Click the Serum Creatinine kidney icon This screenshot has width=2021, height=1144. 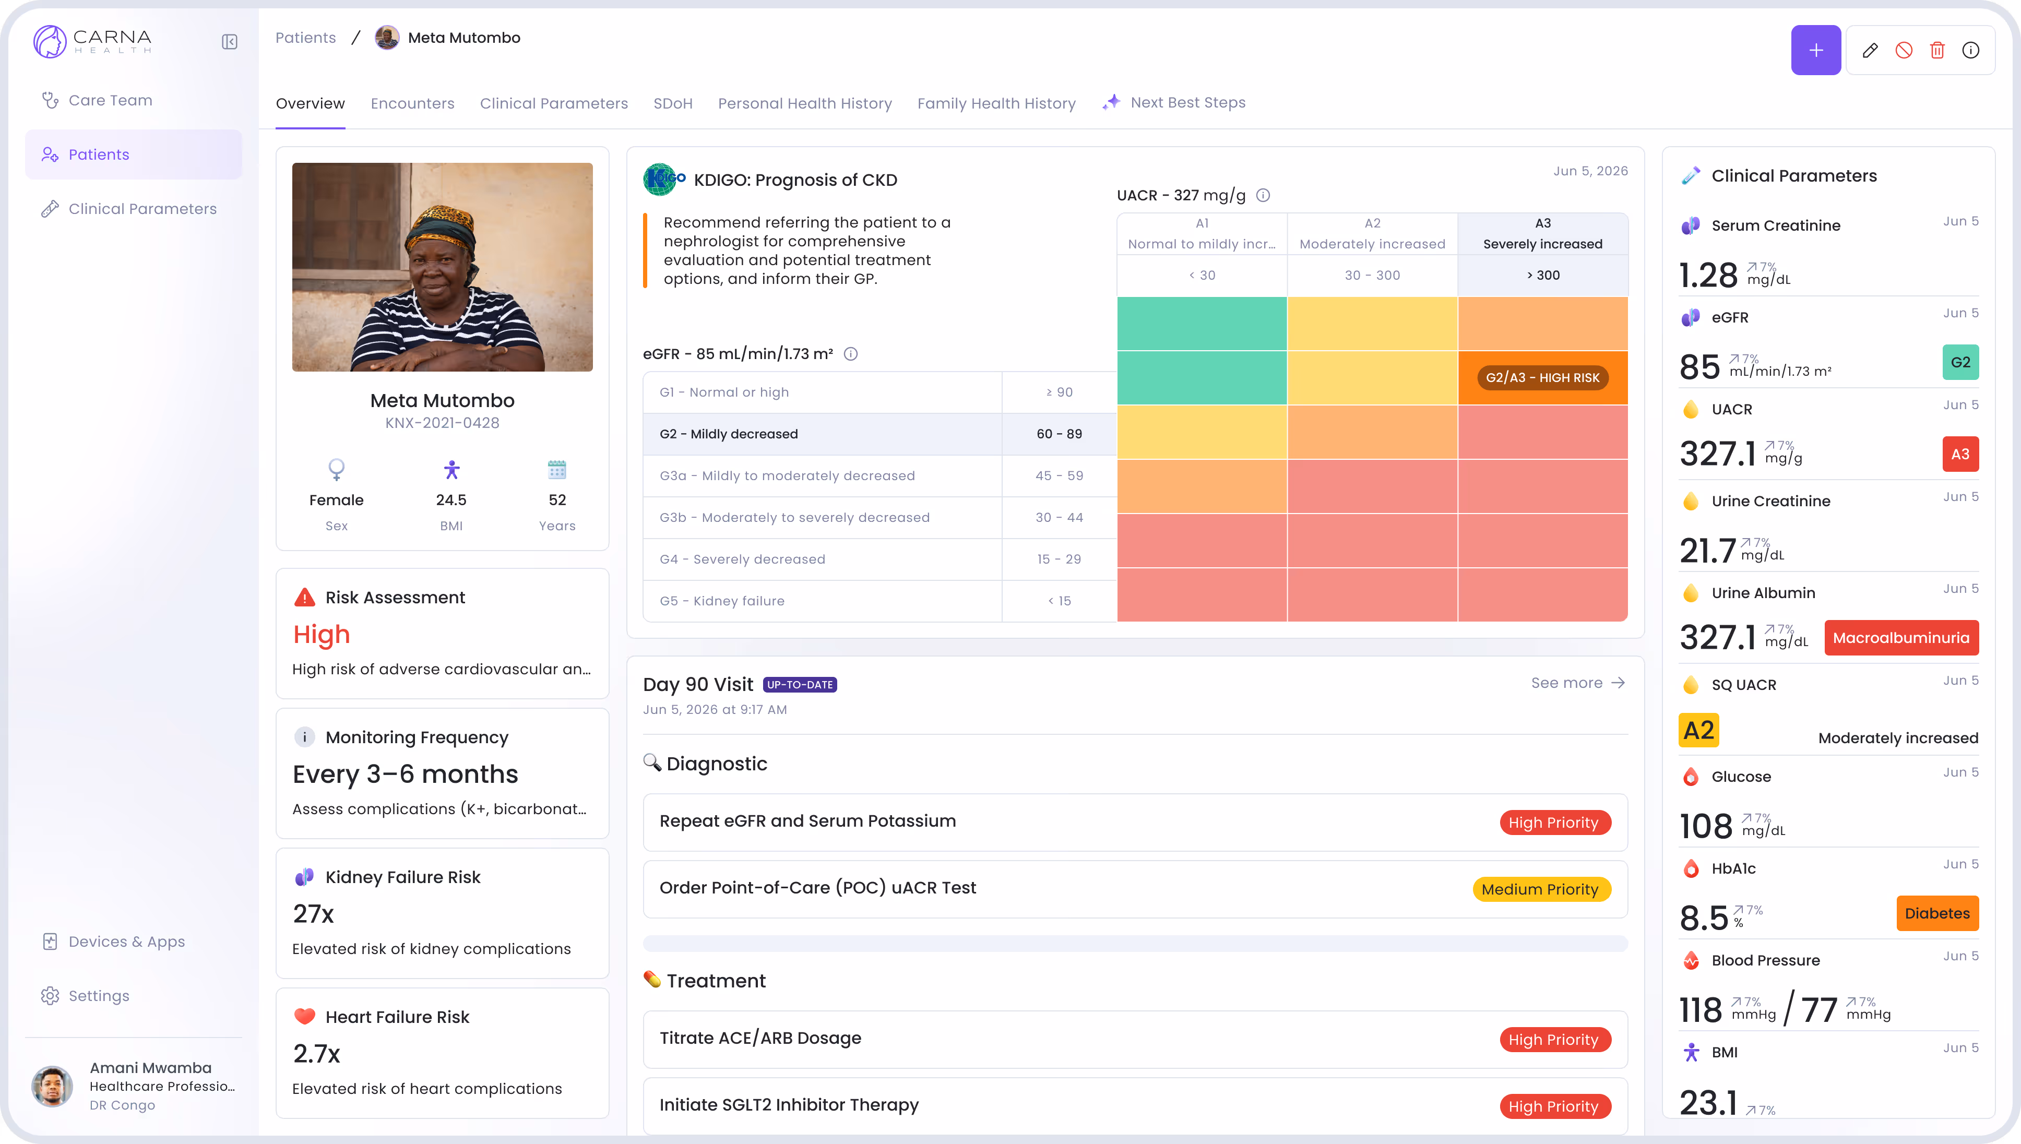1690,227
